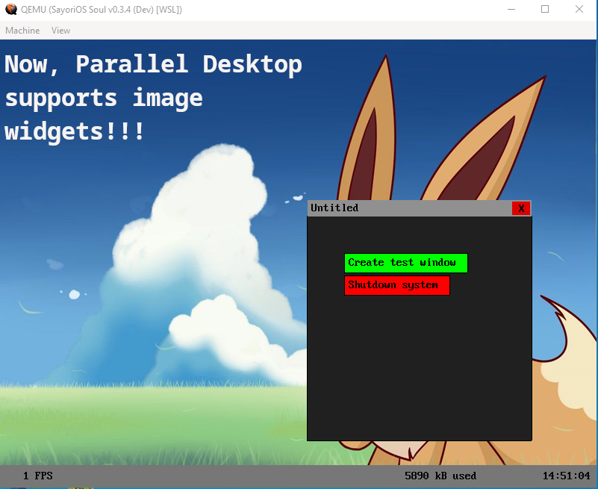
Task: Close the QEMU emulator window
Action: coord(579,9)
